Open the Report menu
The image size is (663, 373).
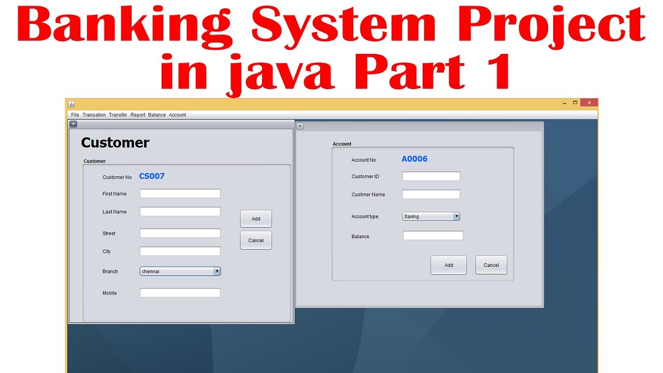click(x=138, y=115)
